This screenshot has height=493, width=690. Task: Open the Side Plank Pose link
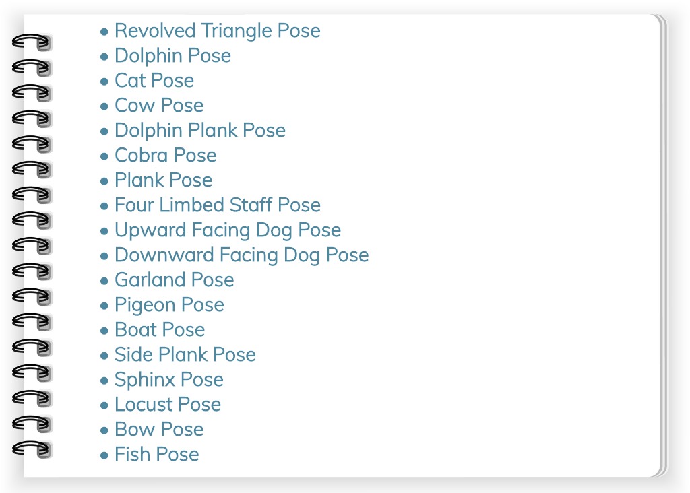[185, 355]
